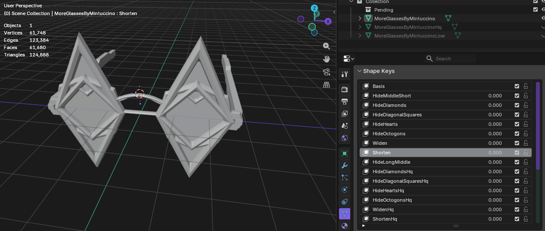Switch to the World properties tab
This screenshot has height=231, width=545.
point(345,138)
